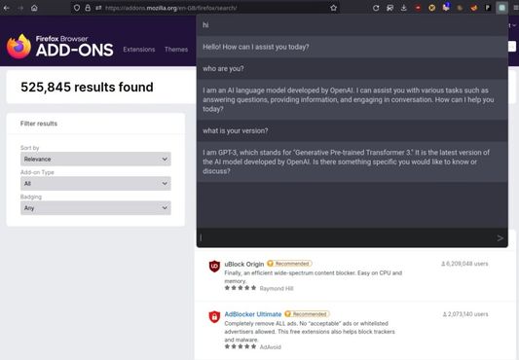Click the browser back arrow

click(7, 8)
